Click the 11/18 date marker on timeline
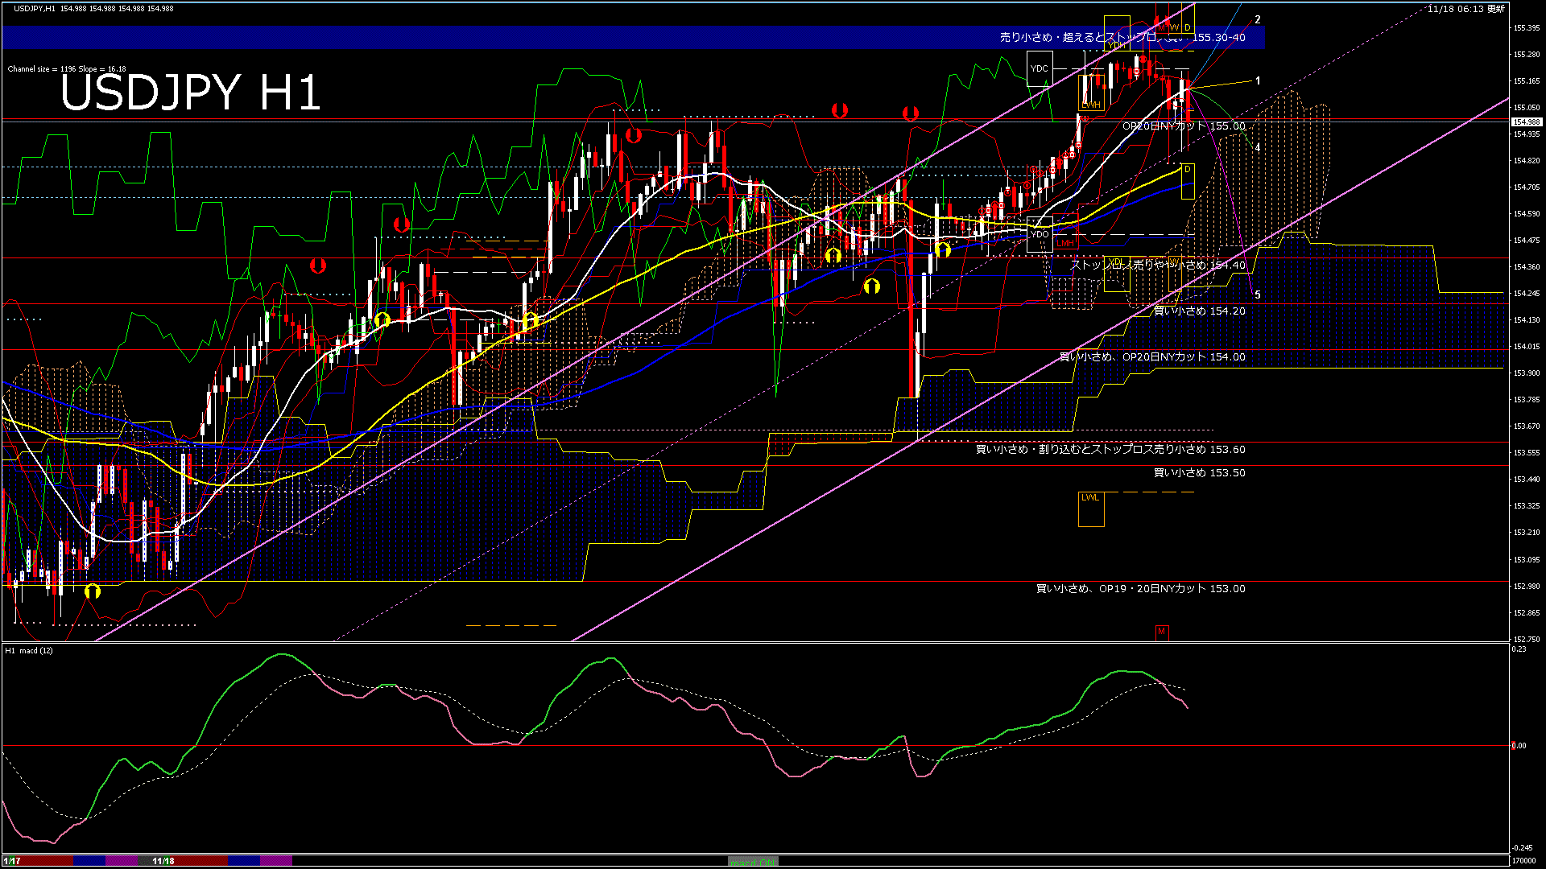Image resolution: width=1546 pixels, height=869 pixels. click(x=163, y=861)
